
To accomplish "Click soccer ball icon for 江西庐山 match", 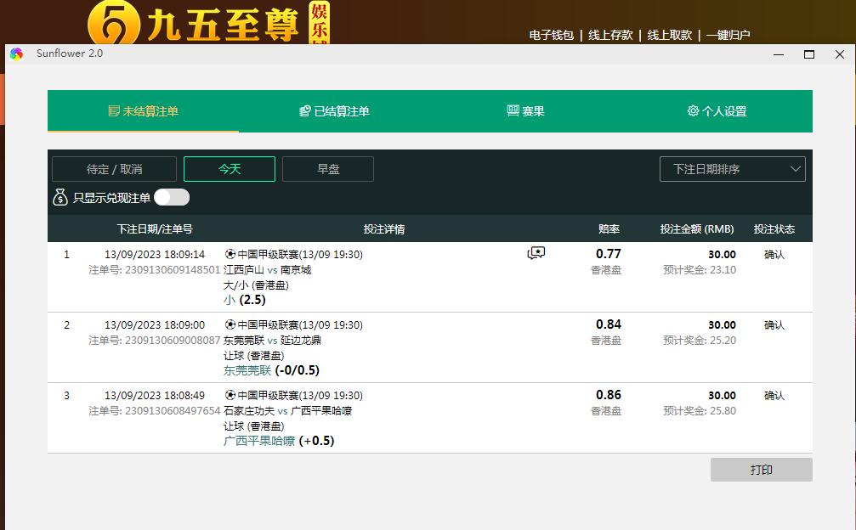I will click(x=230, y=254).
